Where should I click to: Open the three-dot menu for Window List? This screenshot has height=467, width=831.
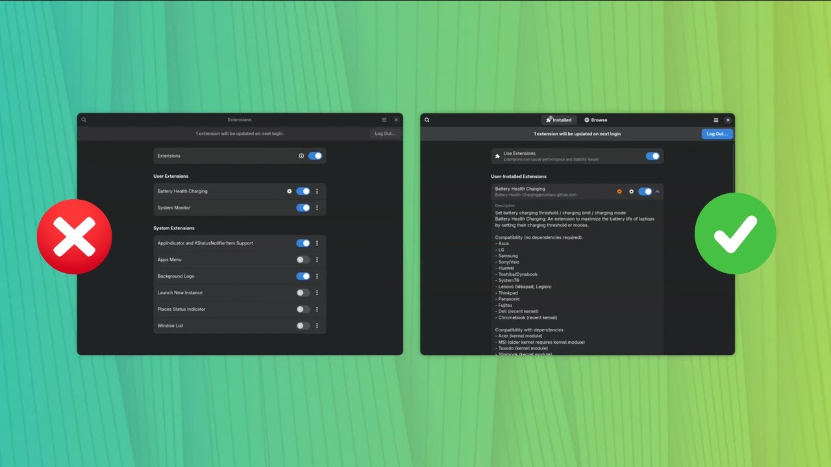[317, 326]
